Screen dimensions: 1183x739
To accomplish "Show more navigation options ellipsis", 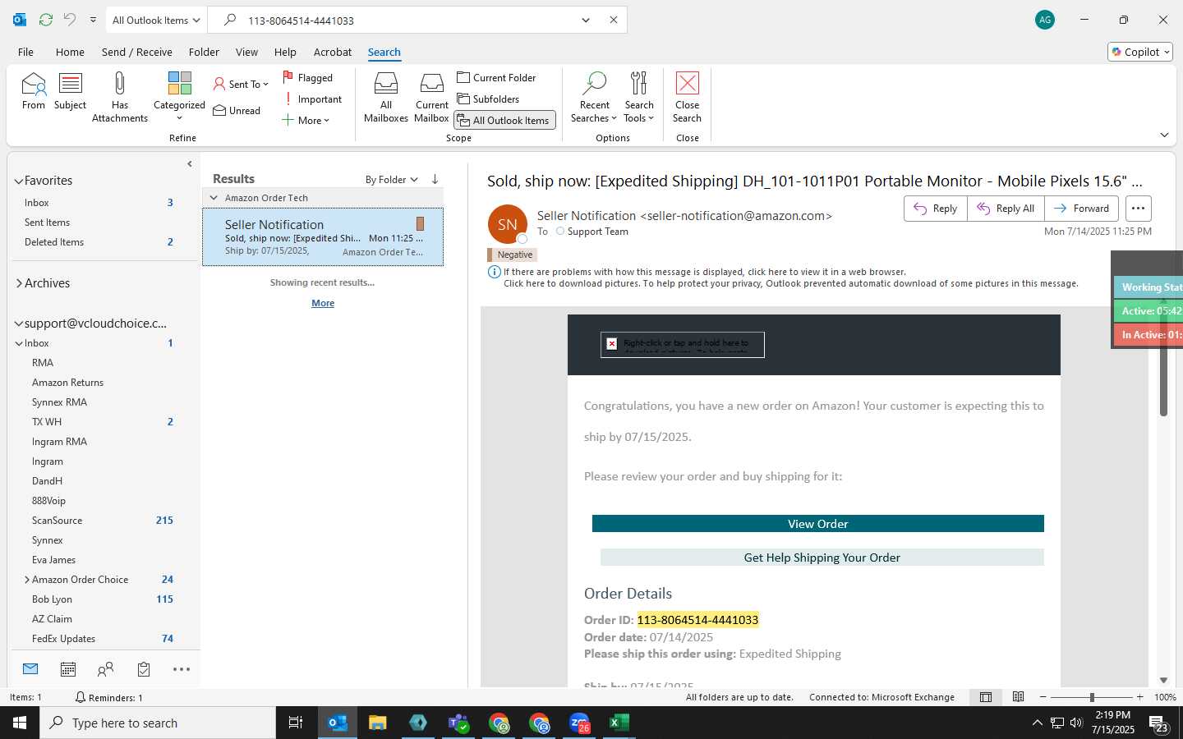I will pyautogui.click(x=182, y=669).
